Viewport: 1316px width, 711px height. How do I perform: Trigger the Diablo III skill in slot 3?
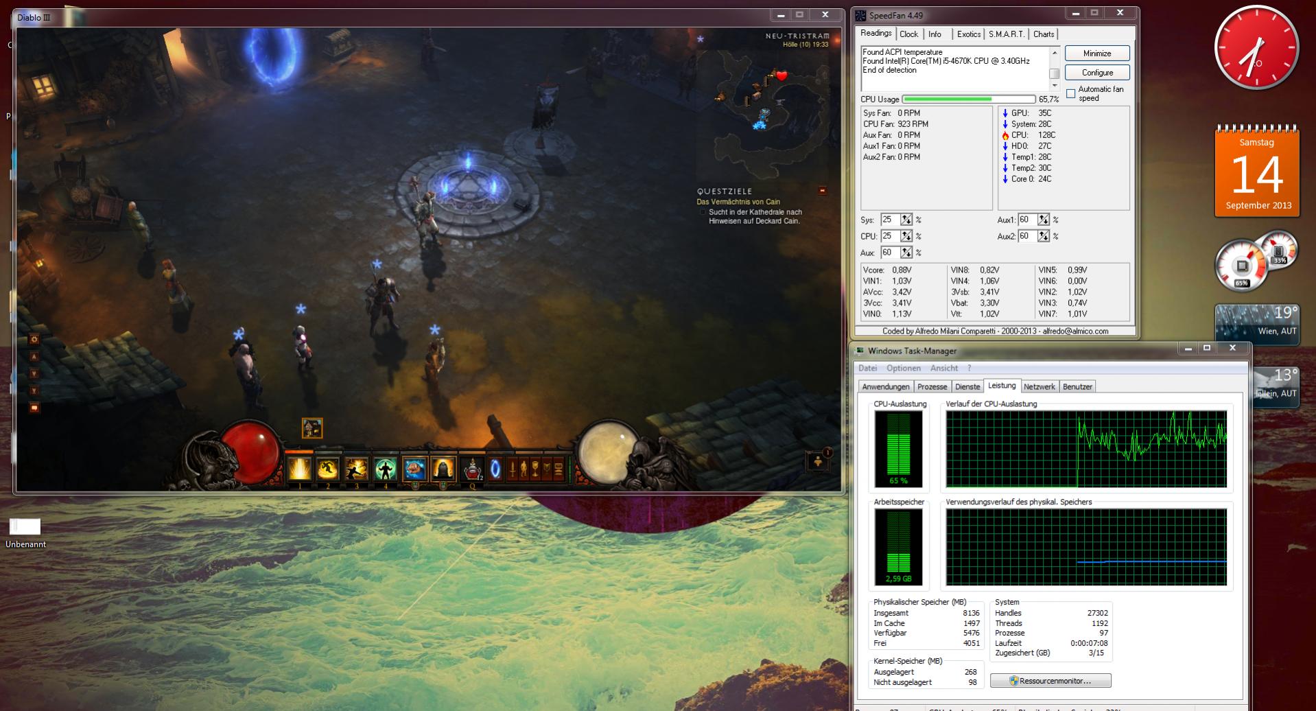click(x=357, y=469)
